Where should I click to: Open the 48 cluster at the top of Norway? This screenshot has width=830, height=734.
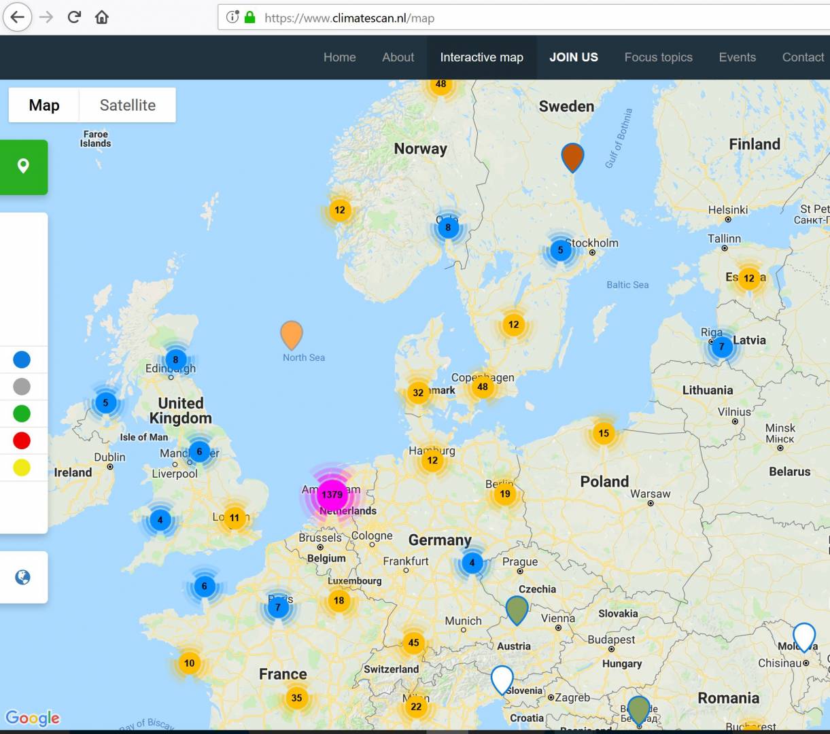(441, 84)
